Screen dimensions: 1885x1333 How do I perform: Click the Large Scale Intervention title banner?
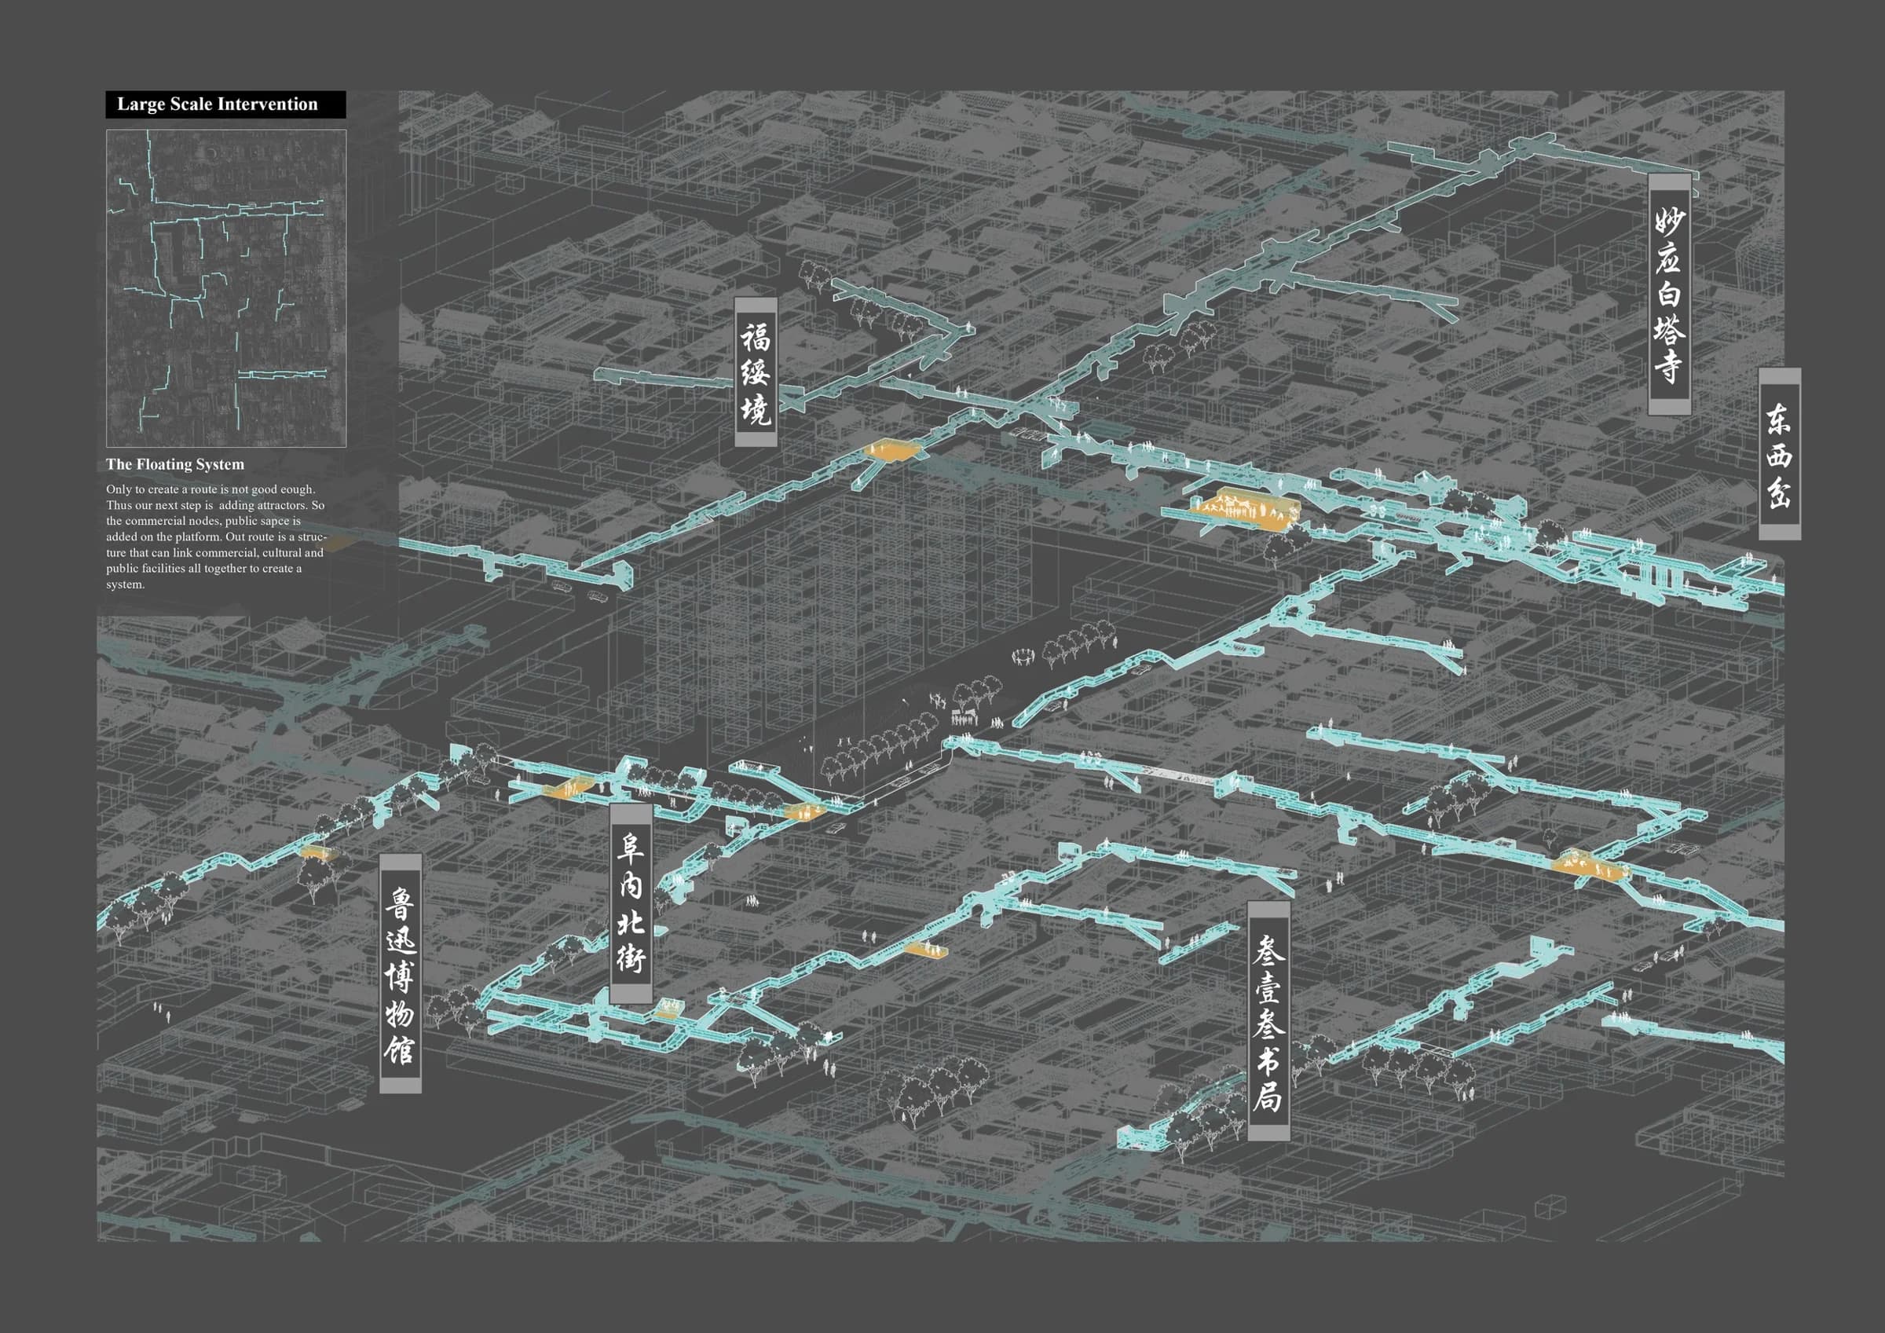pos(225,104)
